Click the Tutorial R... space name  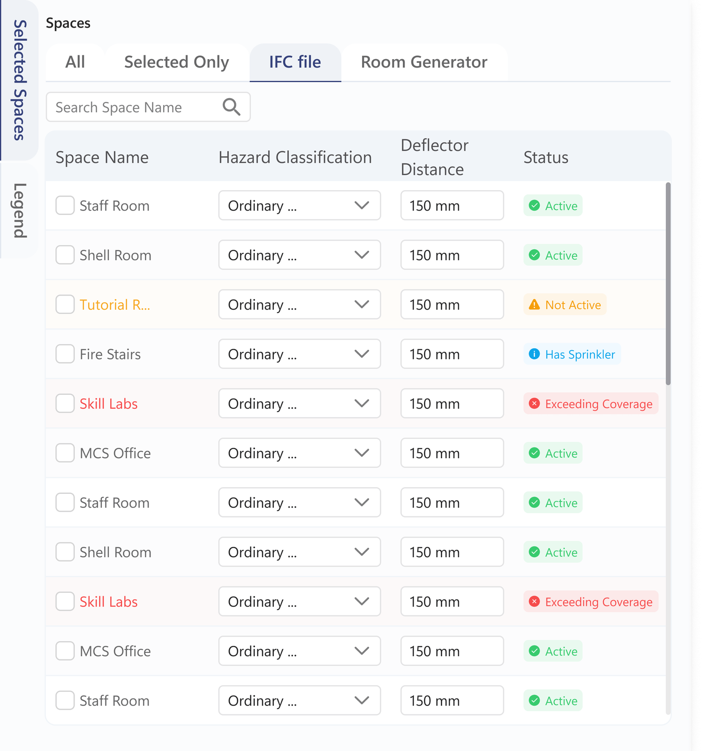pyautogui.click(x=115, y=305)
